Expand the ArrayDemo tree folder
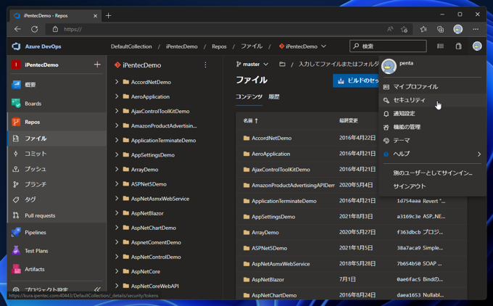This screenshot has width=493, height=306. click(117, 169)
